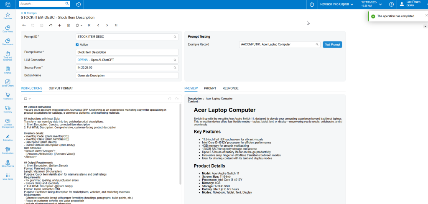Open the Estimating workspace
This screenshot has width=428, height=204.
[x=8, y=138]
